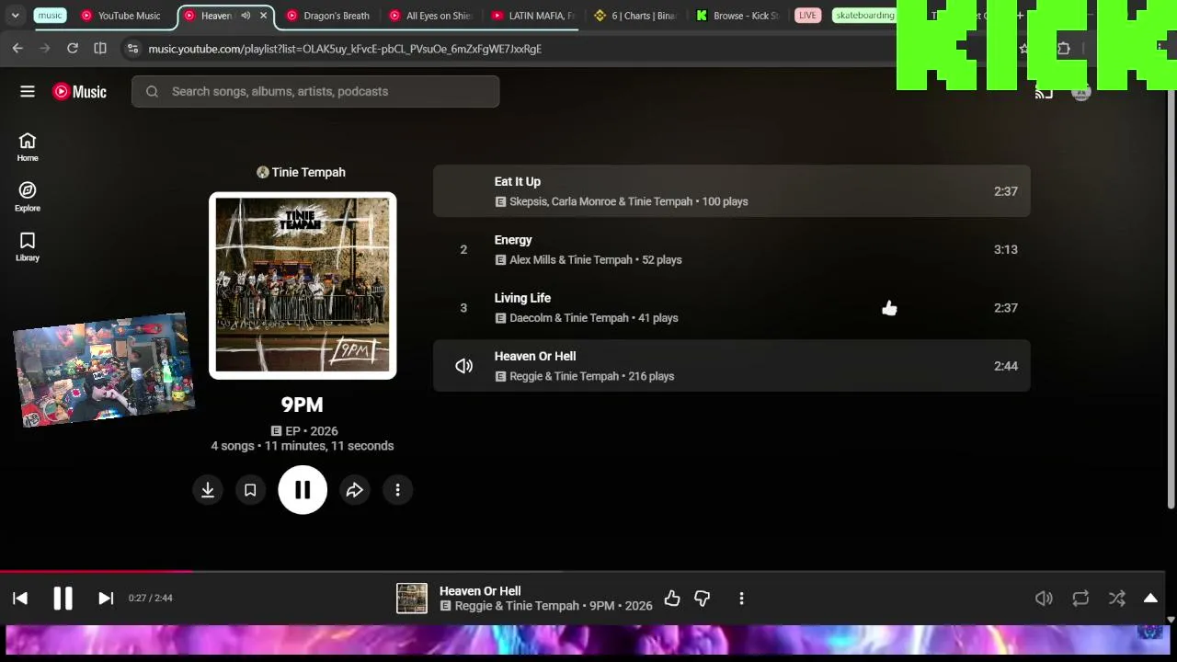Expand the now-playing player page
The width and height of the screenshot is (1177, 662).
click(x=1150, y=599)
